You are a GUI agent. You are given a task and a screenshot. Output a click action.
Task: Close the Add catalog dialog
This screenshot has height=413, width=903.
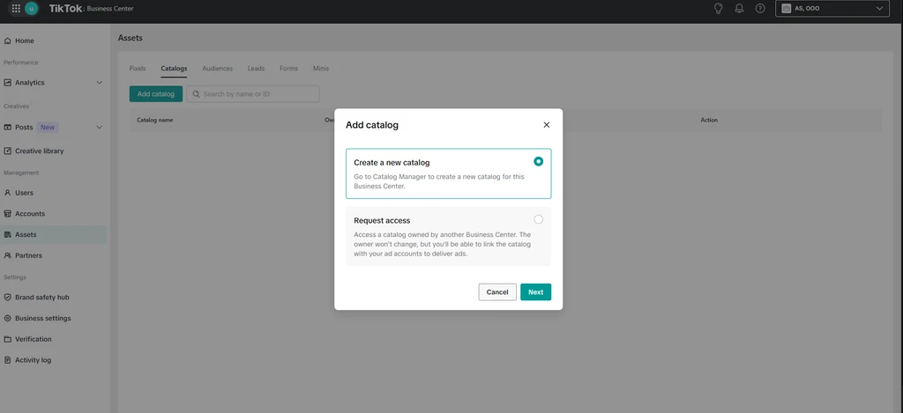547,125
